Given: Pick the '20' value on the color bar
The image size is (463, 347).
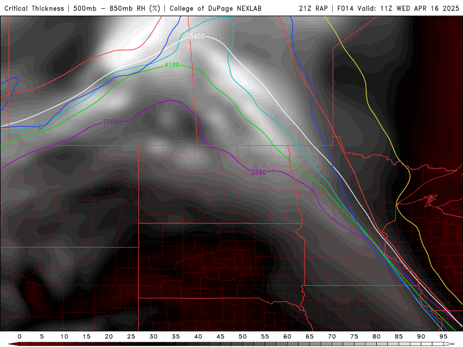Looking at the screenshot, I should click(x=109, y=337).
